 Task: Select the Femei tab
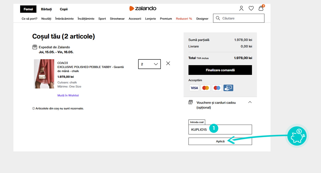coord(28,9)
